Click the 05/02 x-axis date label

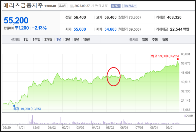click(110, 128)
